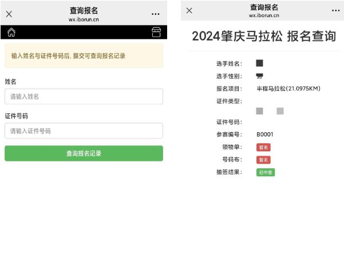Tap the green 已中签 lottery result badge
Screen dimensions: 344x273
266,172
